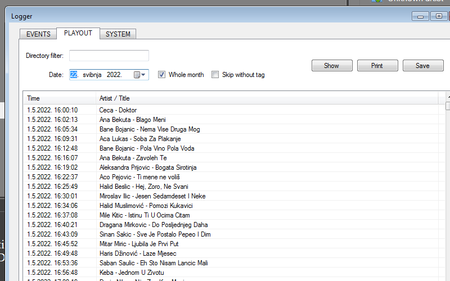
Task: Sort by the Time column header
Action: 59,98
